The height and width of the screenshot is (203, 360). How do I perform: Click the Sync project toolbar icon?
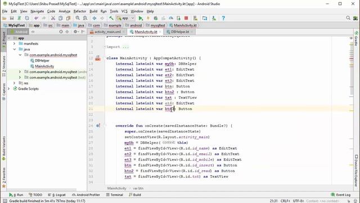pos(19,18)
